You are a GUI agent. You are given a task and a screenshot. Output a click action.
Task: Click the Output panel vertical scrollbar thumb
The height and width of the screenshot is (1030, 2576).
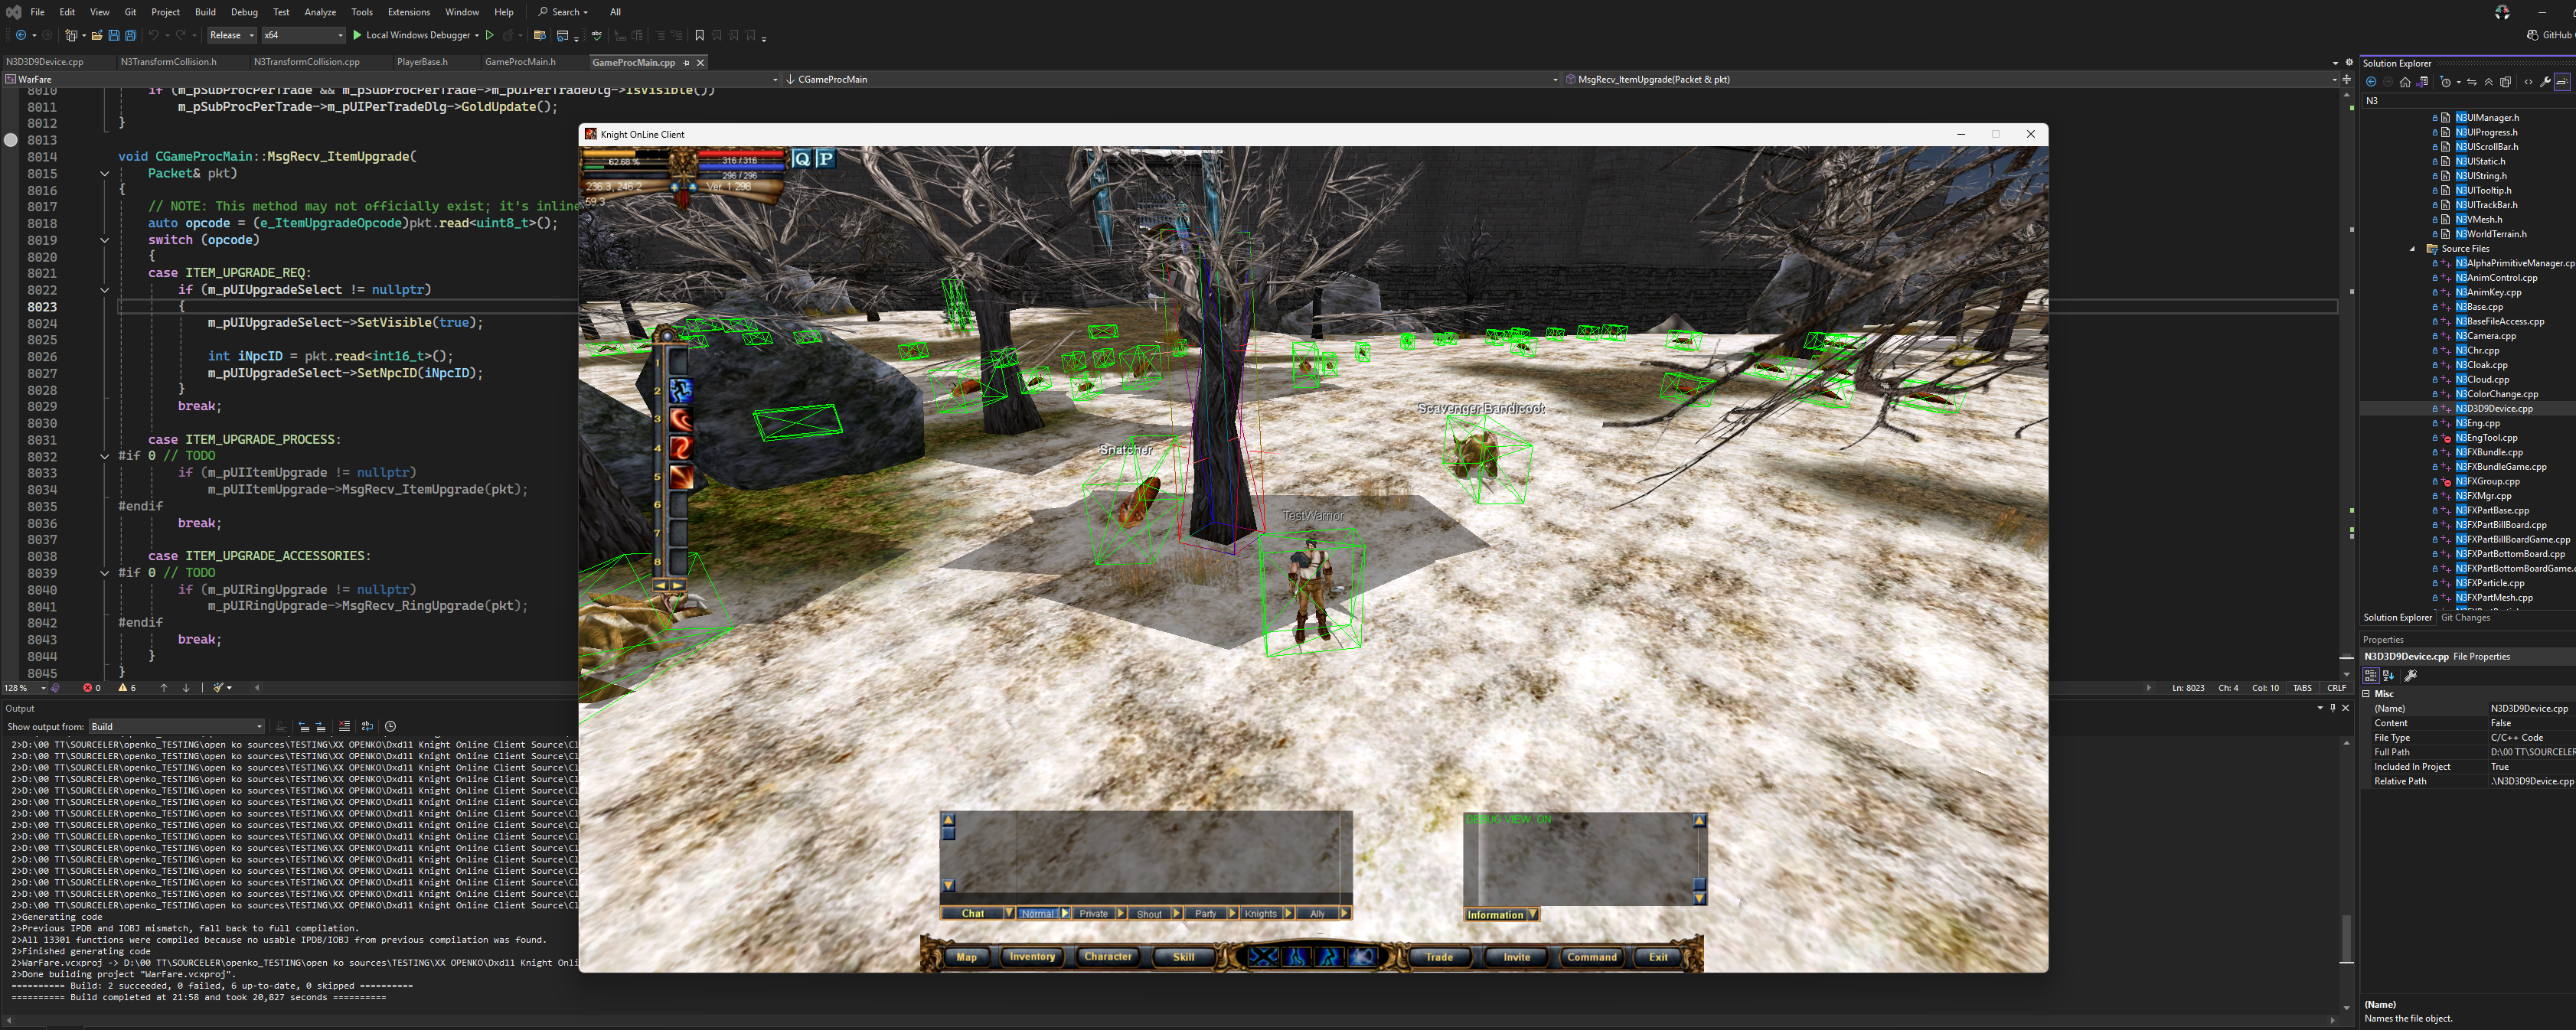(x=2346, y=939)
